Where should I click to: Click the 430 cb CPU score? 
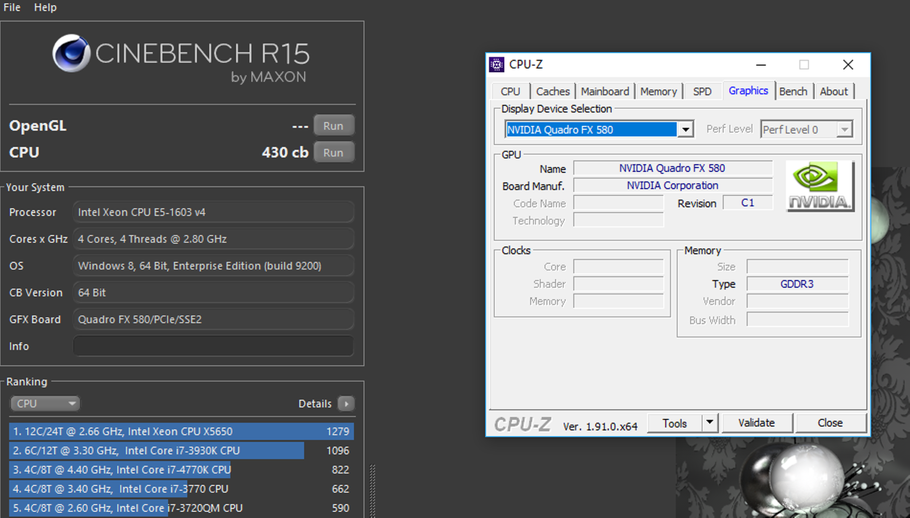pyautogui.click(x=285, y=153)
